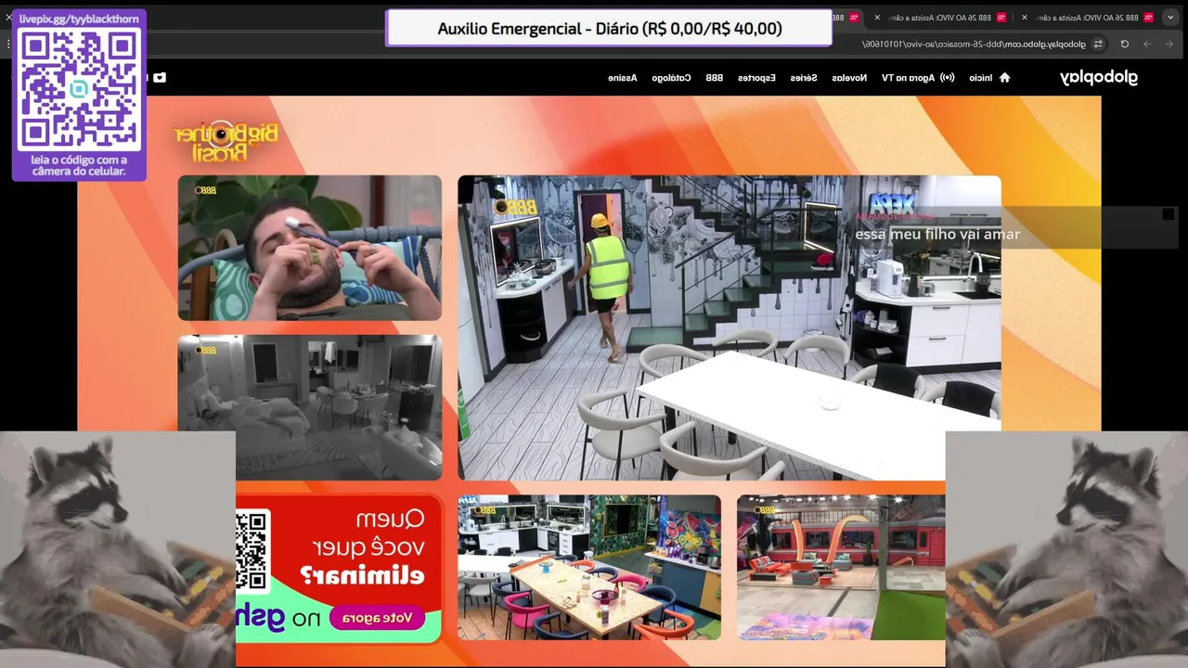Click the site information icon in address bar
The width and height of the screenshot is (1188, 668).
(x=1098, y=44)
